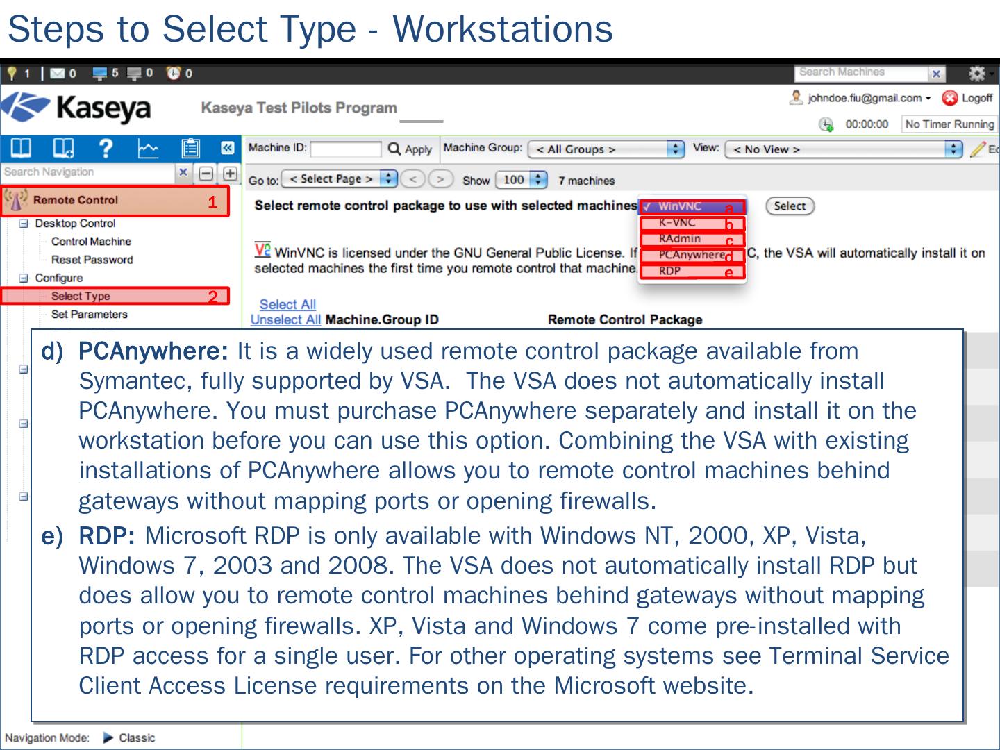1000x750 pixels.
Task: Open Set Parameters in navigation
Action: click(89, 314)
